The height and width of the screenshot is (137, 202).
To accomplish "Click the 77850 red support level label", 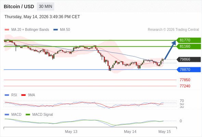I will point(185,80).
